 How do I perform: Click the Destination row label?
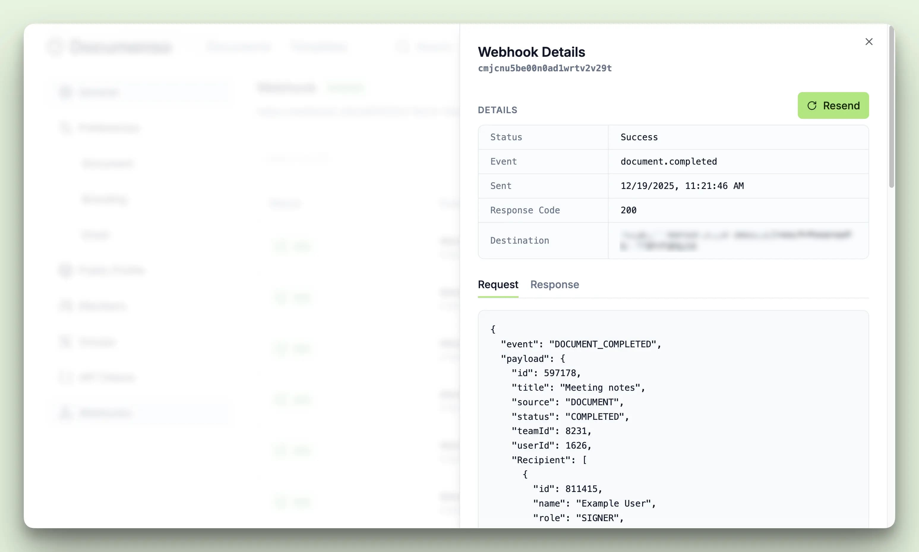pos(520,240)
